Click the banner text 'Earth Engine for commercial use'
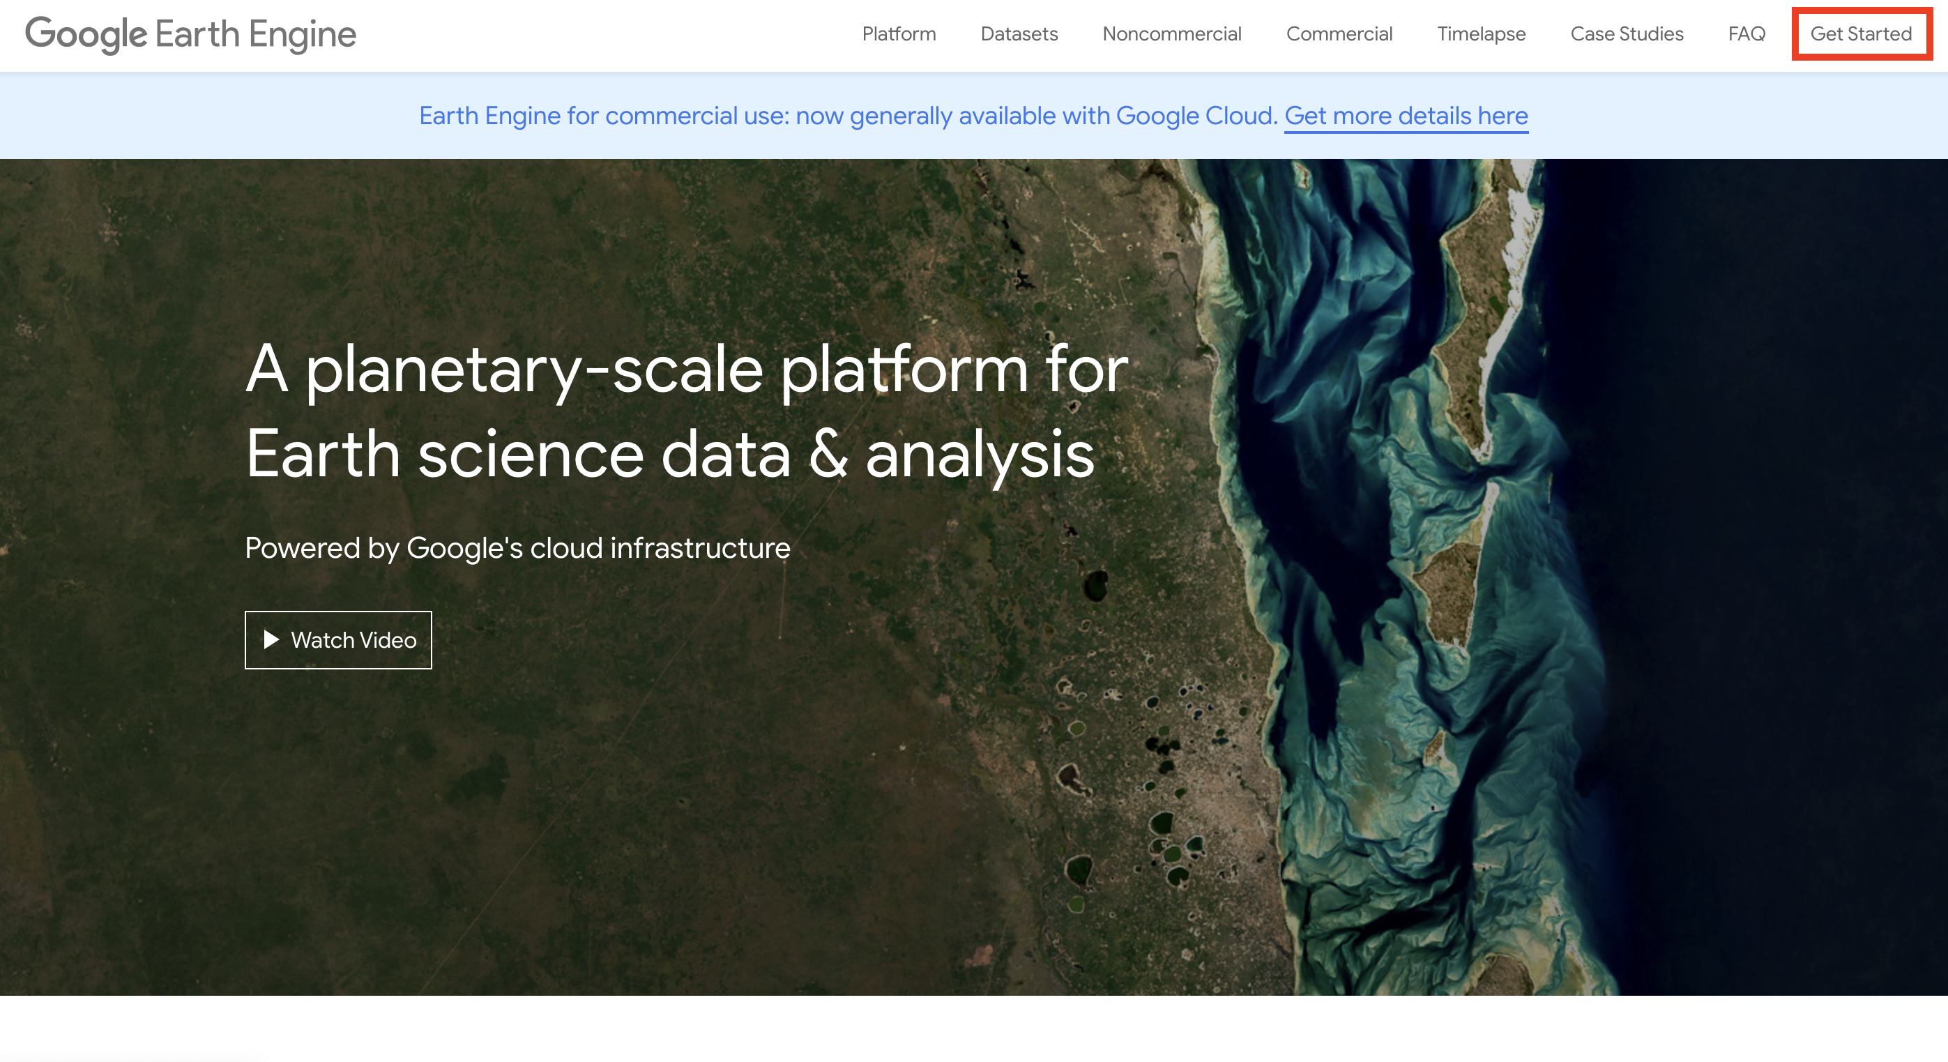 (604, 116)
